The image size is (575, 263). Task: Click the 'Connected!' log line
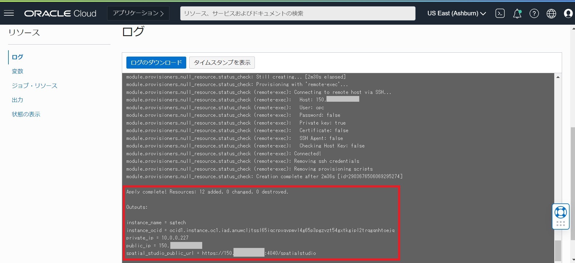click(x=224, y=153)
